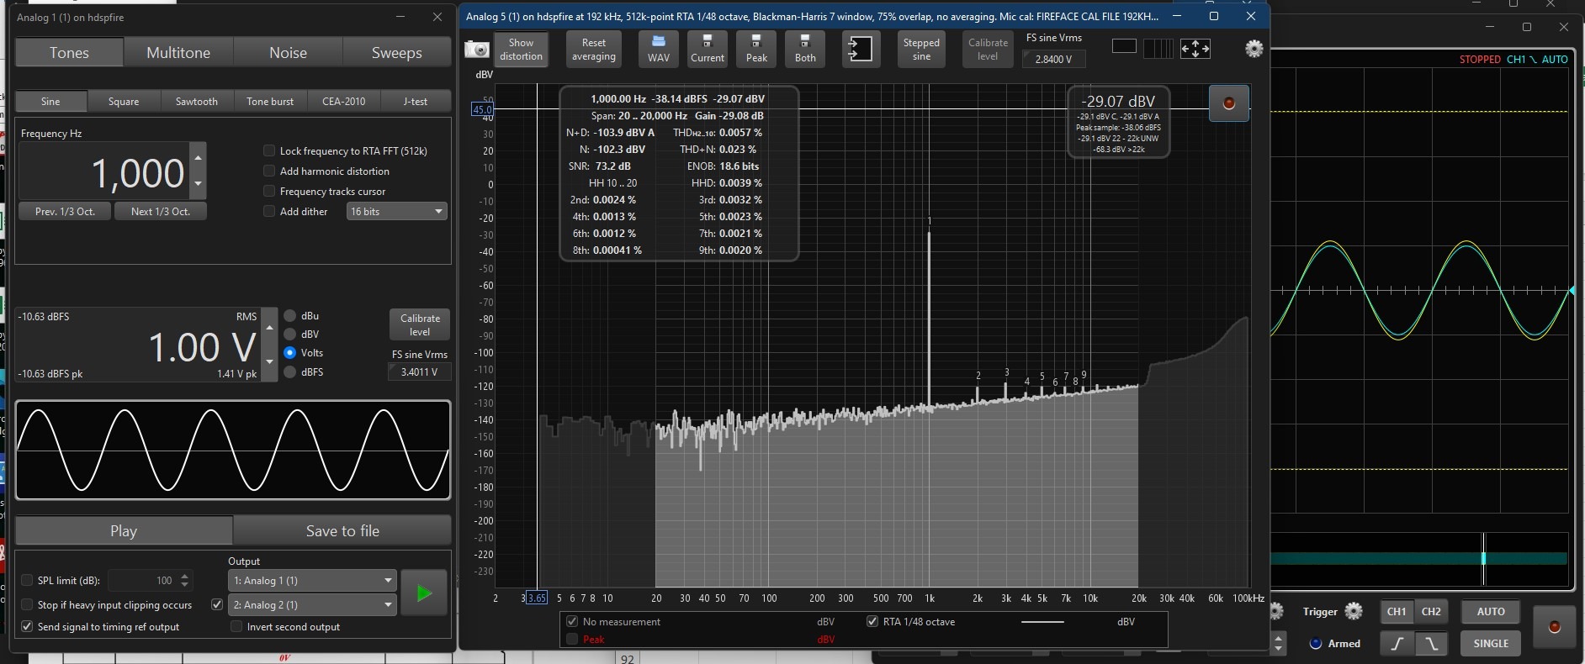The height and width of the screenshot is (664, 1585).
Task: Select rising edge trigger icon in scope
Action: 1397,644
